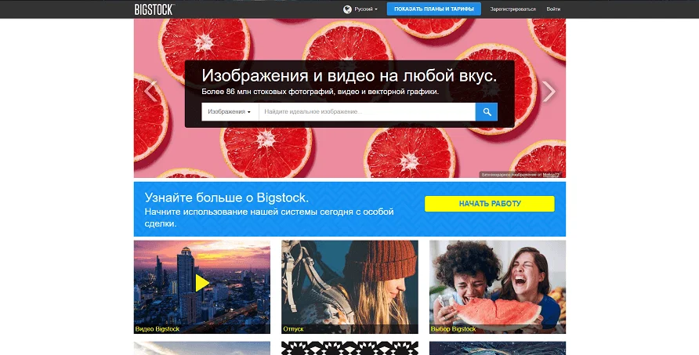Go to previous slide with left arrow
The width and height of the screenshot is (699, 355).
coord(150,92)
